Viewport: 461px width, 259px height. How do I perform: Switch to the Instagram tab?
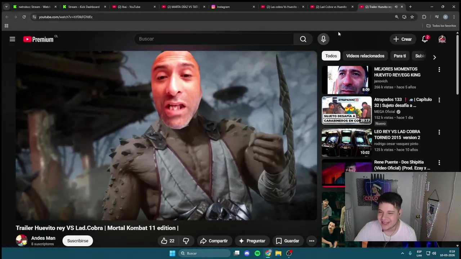point(233,7)
